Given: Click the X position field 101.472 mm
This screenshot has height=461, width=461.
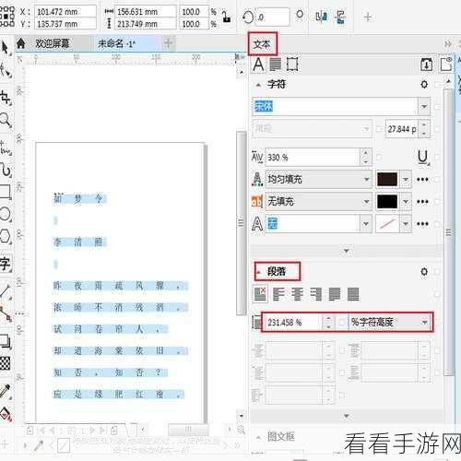Looking at the screenshot, I should [x=65, y=12].
